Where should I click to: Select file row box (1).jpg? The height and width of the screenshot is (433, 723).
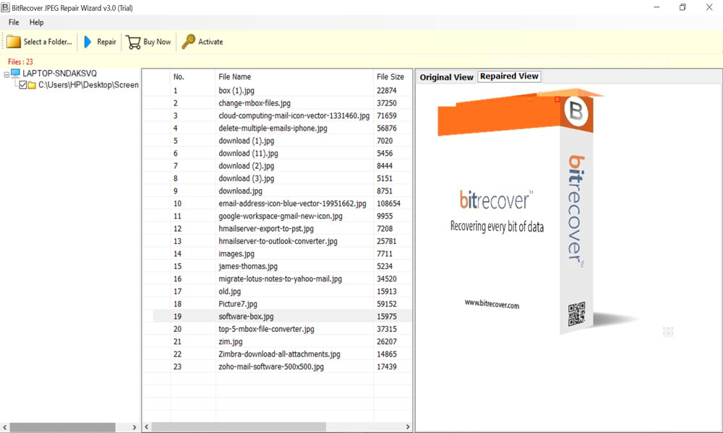277,91
